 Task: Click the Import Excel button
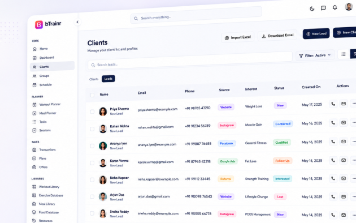(237, 37)
